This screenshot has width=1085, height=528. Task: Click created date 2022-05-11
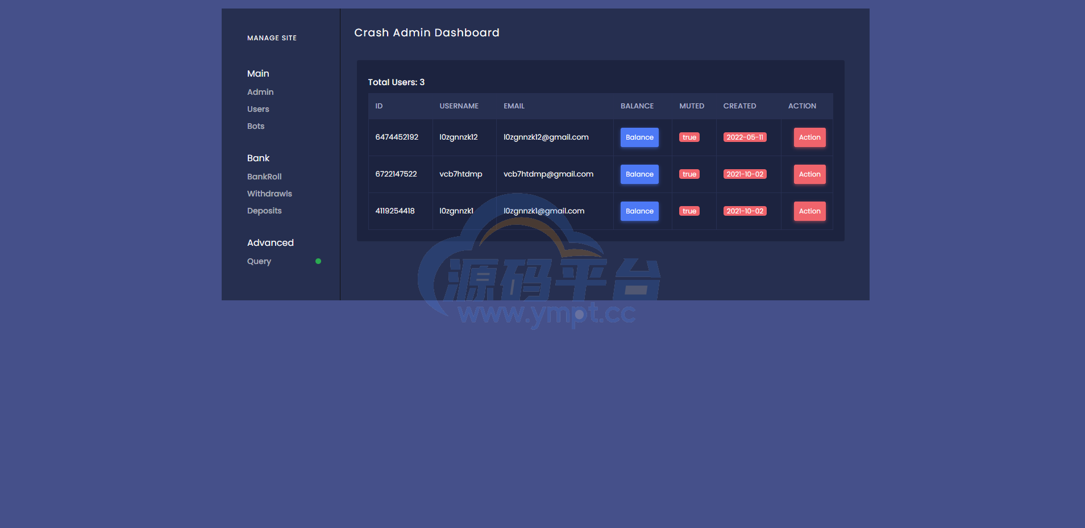click(x=745, y=137)
